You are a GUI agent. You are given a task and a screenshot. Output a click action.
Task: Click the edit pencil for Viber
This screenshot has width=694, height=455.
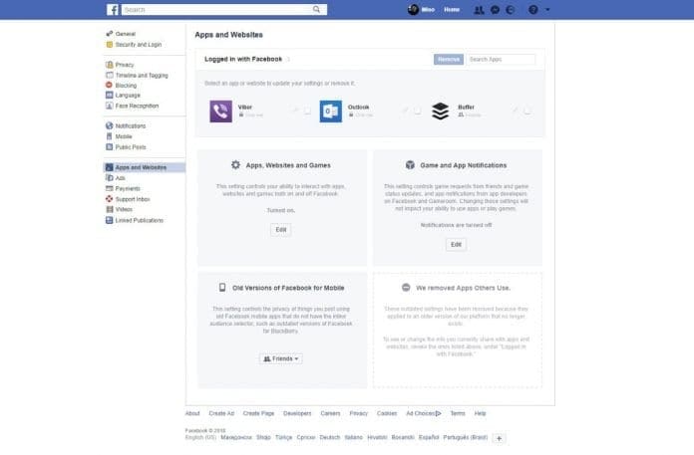click(295, 110)
